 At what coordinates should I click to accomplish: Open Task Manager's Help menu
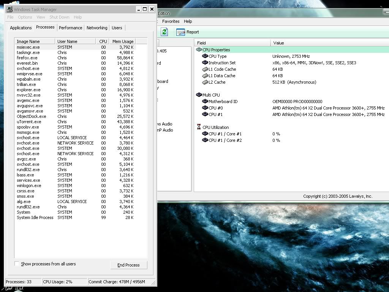77,17
